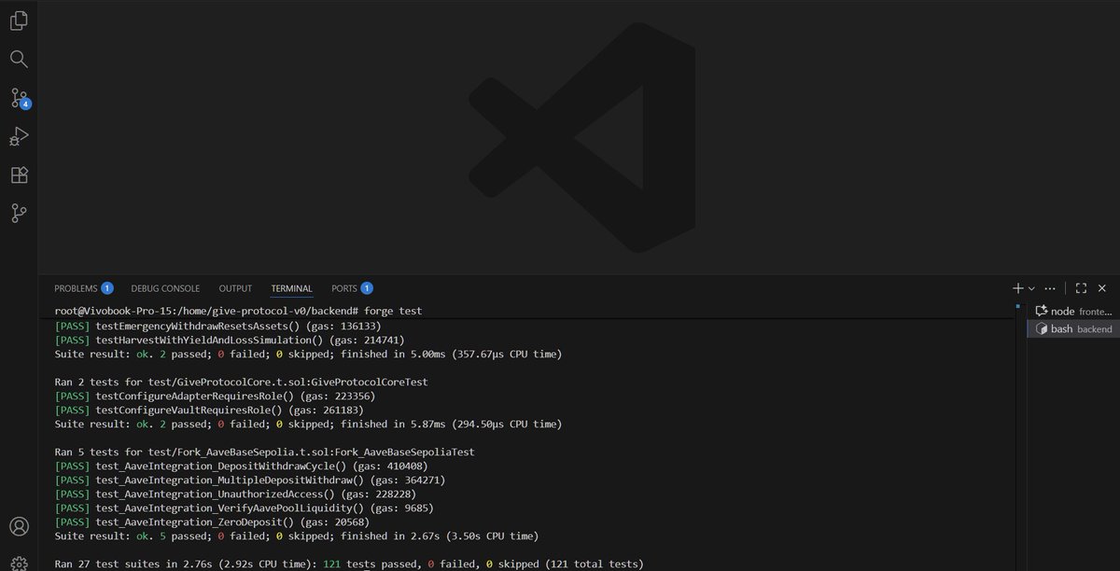
Task: Click the testHarvestWithYieldAndLossSimulation() result line
Action: click(x=230, y=341)
